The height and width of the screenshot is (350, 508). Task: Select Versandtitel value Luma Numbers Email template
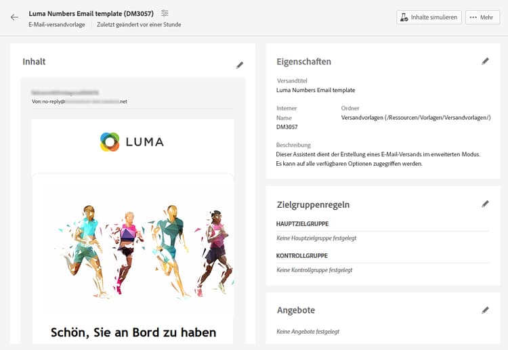tap(316, 90)
